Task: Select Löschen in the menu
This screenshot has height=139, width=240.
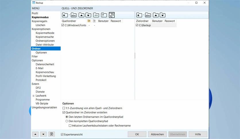Action: click(x=40, y=25)
